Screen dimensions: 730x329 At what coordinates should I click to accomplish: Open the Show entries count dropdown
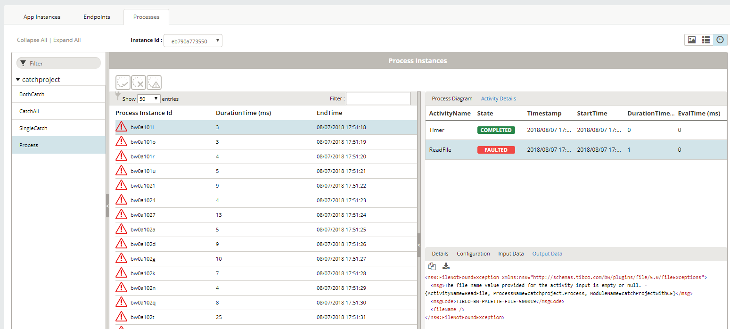(x=149, y=99)
